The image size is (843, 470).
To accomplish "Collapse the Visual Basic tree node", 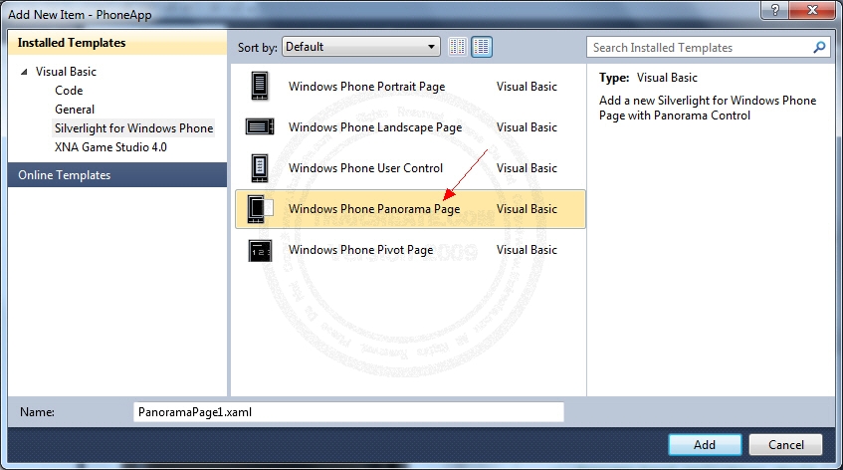I will click(x=24, y=72).
